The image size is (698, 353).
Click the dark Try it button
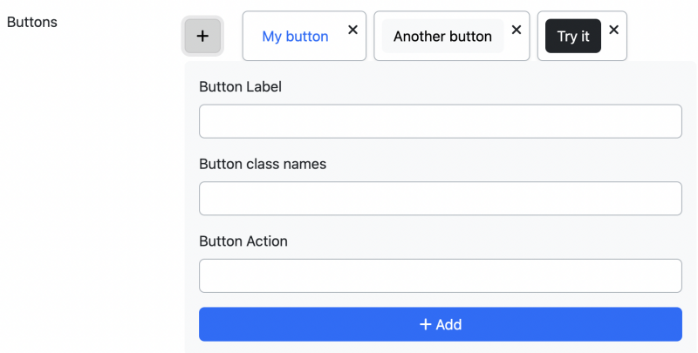(x=573, y=36)
